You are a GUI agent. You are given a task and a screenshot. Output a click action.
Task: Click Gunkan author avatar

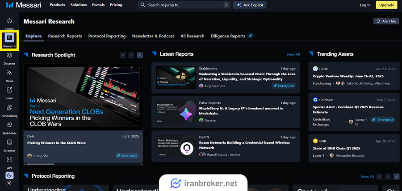201,120
